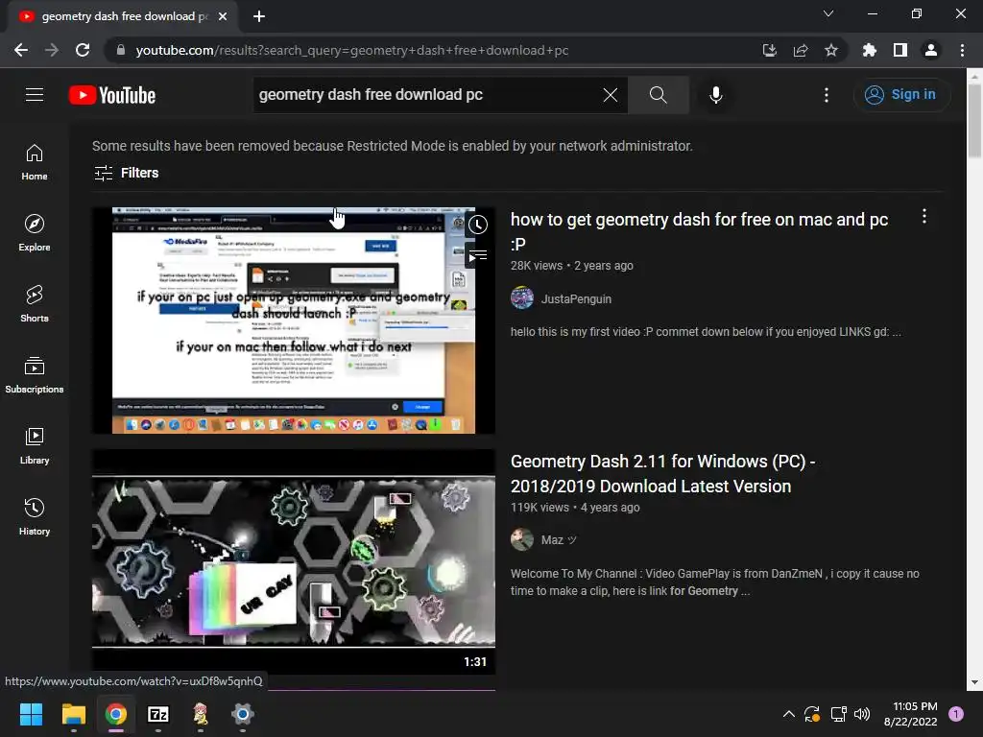Go forward with the browser forward arrow
The height and width of the screenshot is (737, 983).
tap(52, 50)
